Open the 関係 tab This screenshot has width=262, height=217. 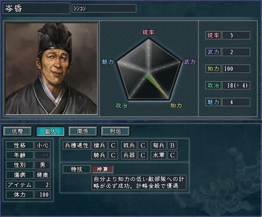(x=83, y=131)
